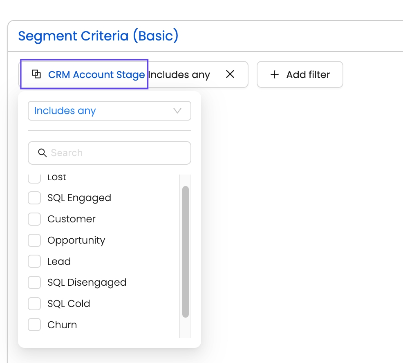Click the overlapping squares icon beside CRM Account Stage
This screenshot has height=363, width=403.
(x=36, y=74)
